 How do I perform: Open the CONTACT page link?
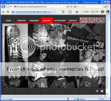coord(73,21)
